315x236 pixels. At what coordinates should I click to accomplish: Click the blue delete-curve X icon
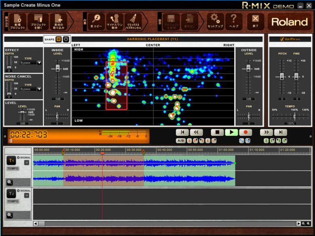[248, 141]
